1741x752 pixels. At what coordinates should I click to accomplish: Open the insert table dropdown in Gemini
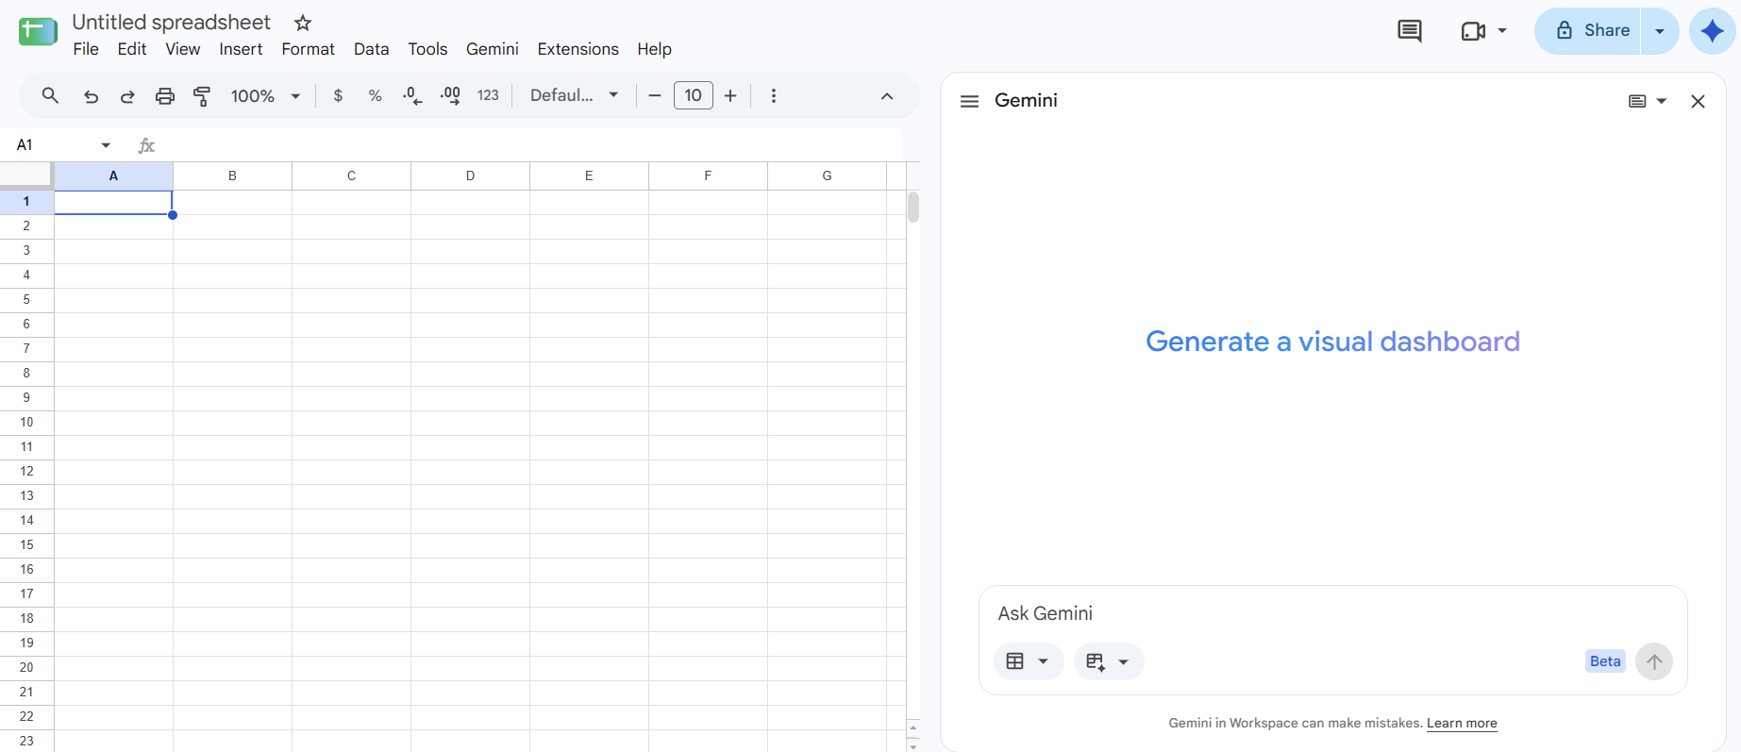[1109, 661]
